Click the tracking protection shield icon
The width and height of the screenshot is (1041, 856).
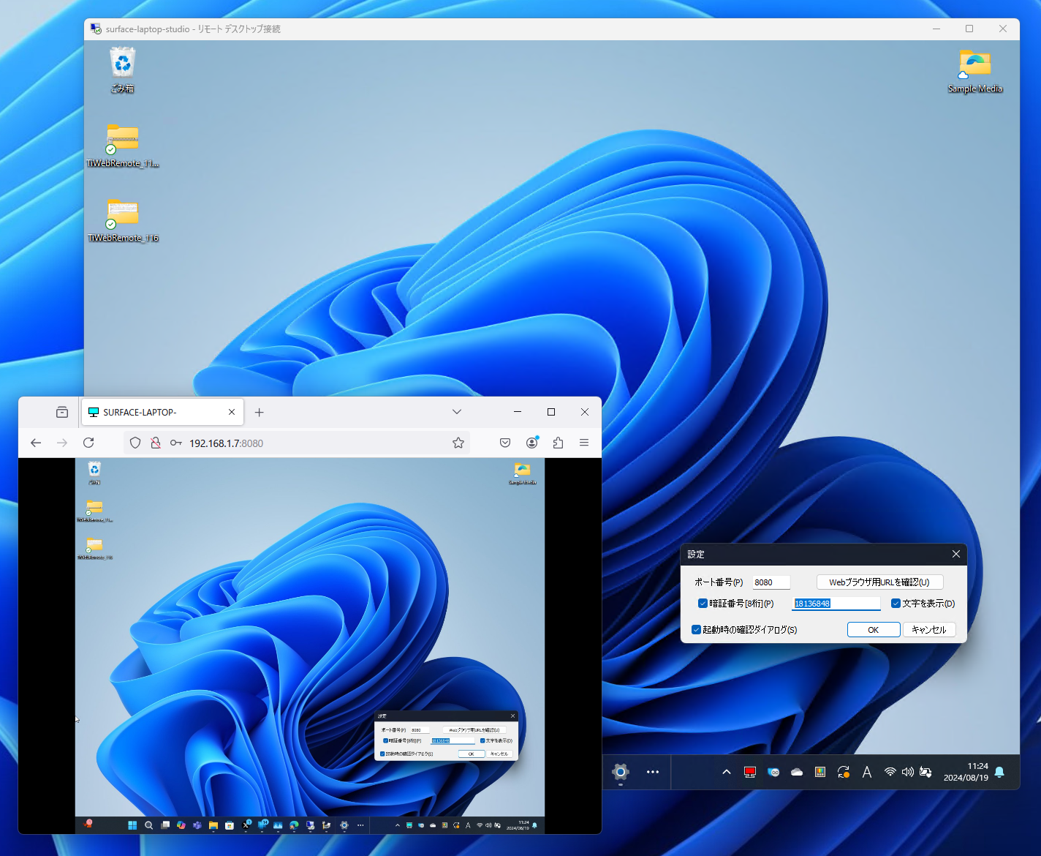click(135, 443)
